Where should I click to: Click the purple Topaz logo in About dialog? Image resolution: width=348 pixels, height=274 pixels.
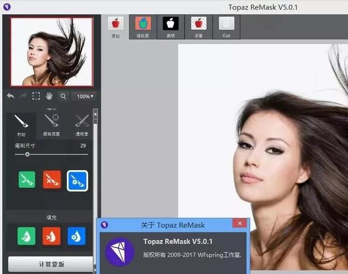[120, 252]
